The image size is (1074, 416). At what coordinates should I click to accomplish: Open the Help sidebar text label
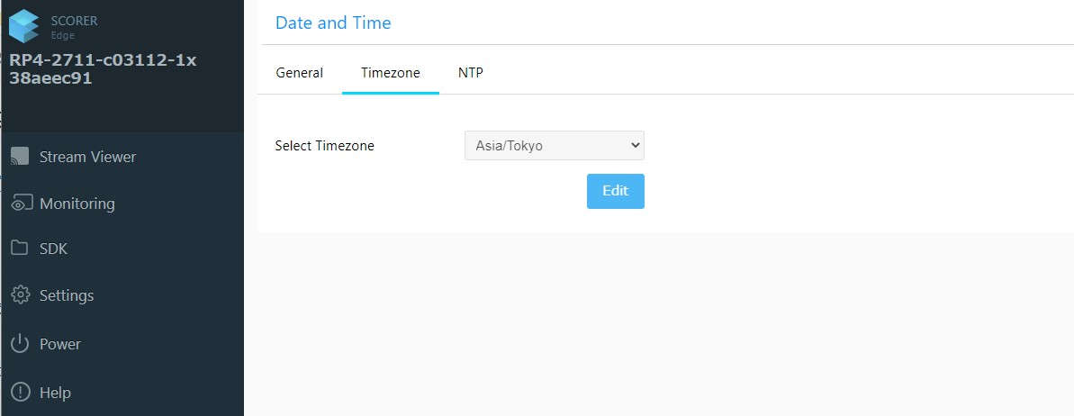pos(55,393)
